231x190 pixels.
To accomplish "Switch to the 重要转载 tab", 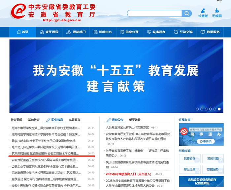I will point(135,120).
